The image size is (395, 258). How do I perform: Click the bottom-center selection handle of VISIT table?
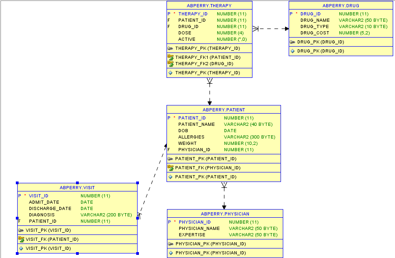(x=77, y=253)
